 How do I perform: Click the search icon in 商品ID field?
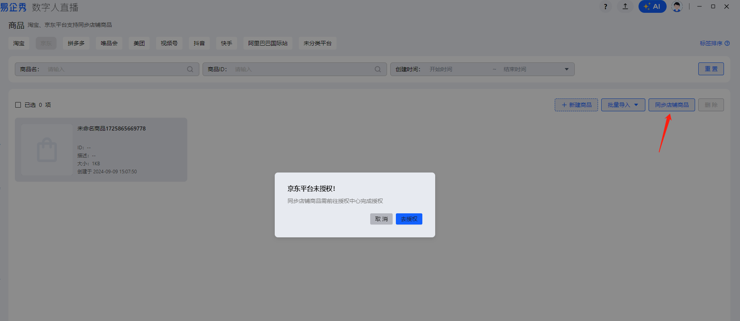pos(378,69)
